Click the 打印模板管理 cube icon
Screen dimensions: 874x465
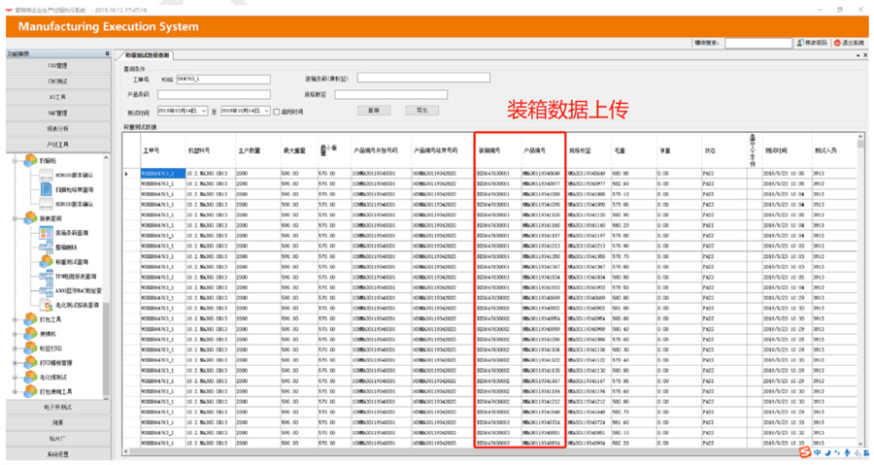tap(30, 363)
